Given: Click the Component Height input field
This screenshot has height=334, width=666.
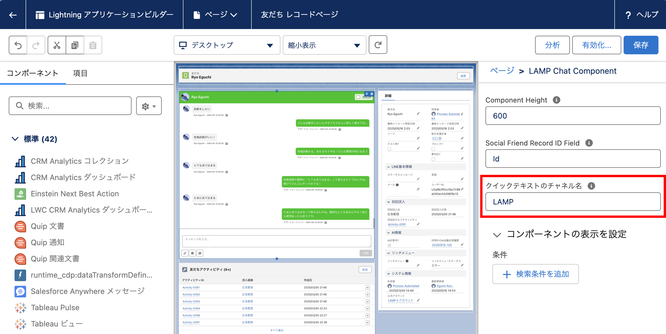Looking at the screenshot, I should (573, 116).
